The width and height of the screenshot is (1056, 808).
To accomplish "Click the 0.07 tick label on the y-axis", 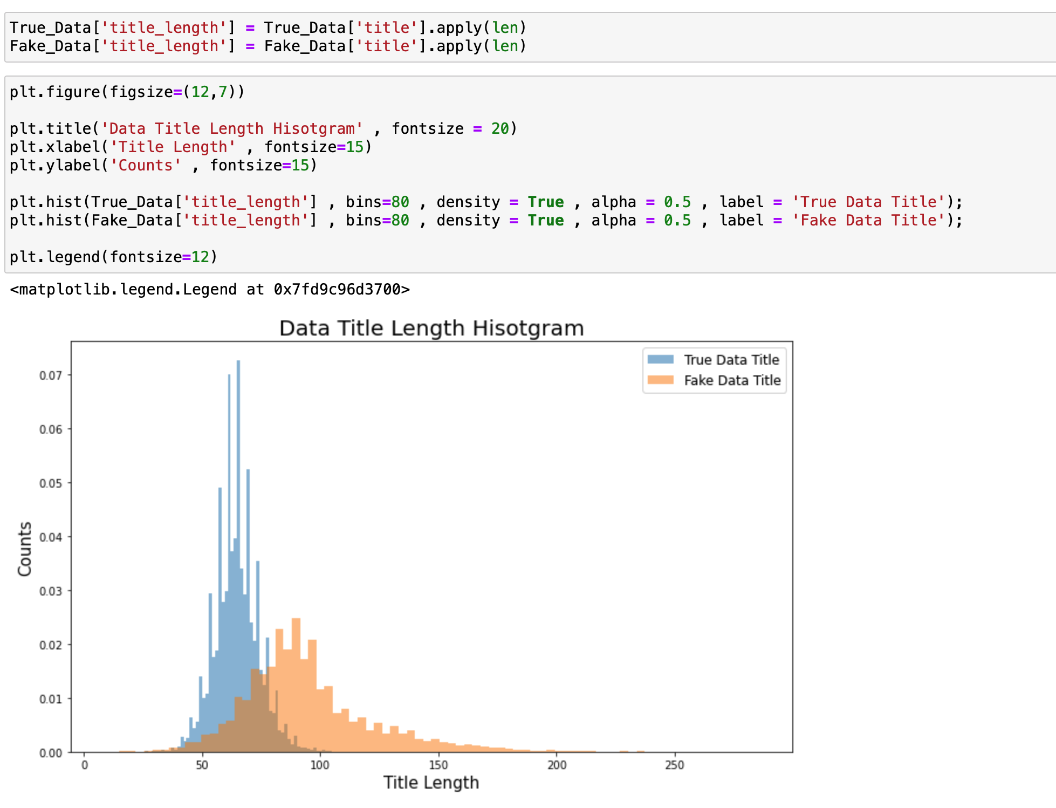I will click(x=51, y=375).
